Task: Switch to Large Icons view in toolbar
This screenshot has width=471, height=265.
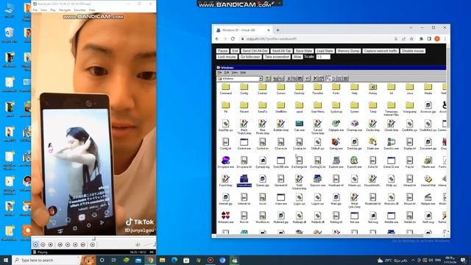Action: tap(329, 79)
